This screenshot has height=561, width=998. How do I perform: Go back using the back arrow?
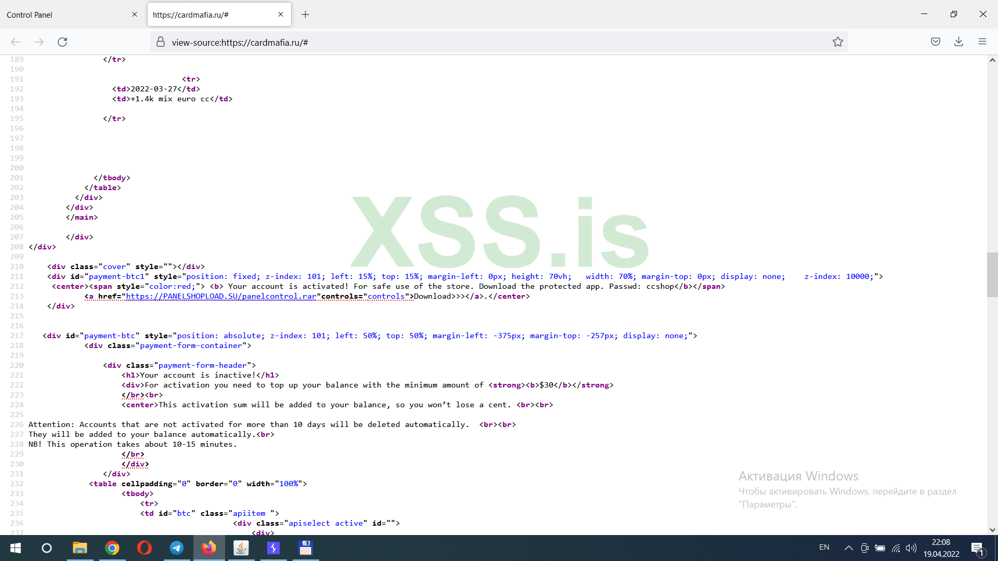pyautogui.click(x=16, y=42)
